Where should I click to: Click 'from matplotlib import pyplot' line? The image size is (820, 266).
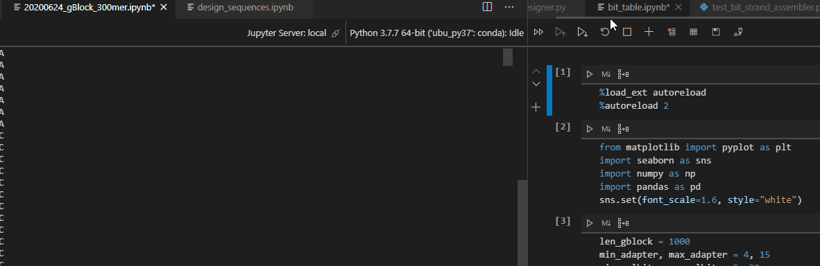click(696, 148)
